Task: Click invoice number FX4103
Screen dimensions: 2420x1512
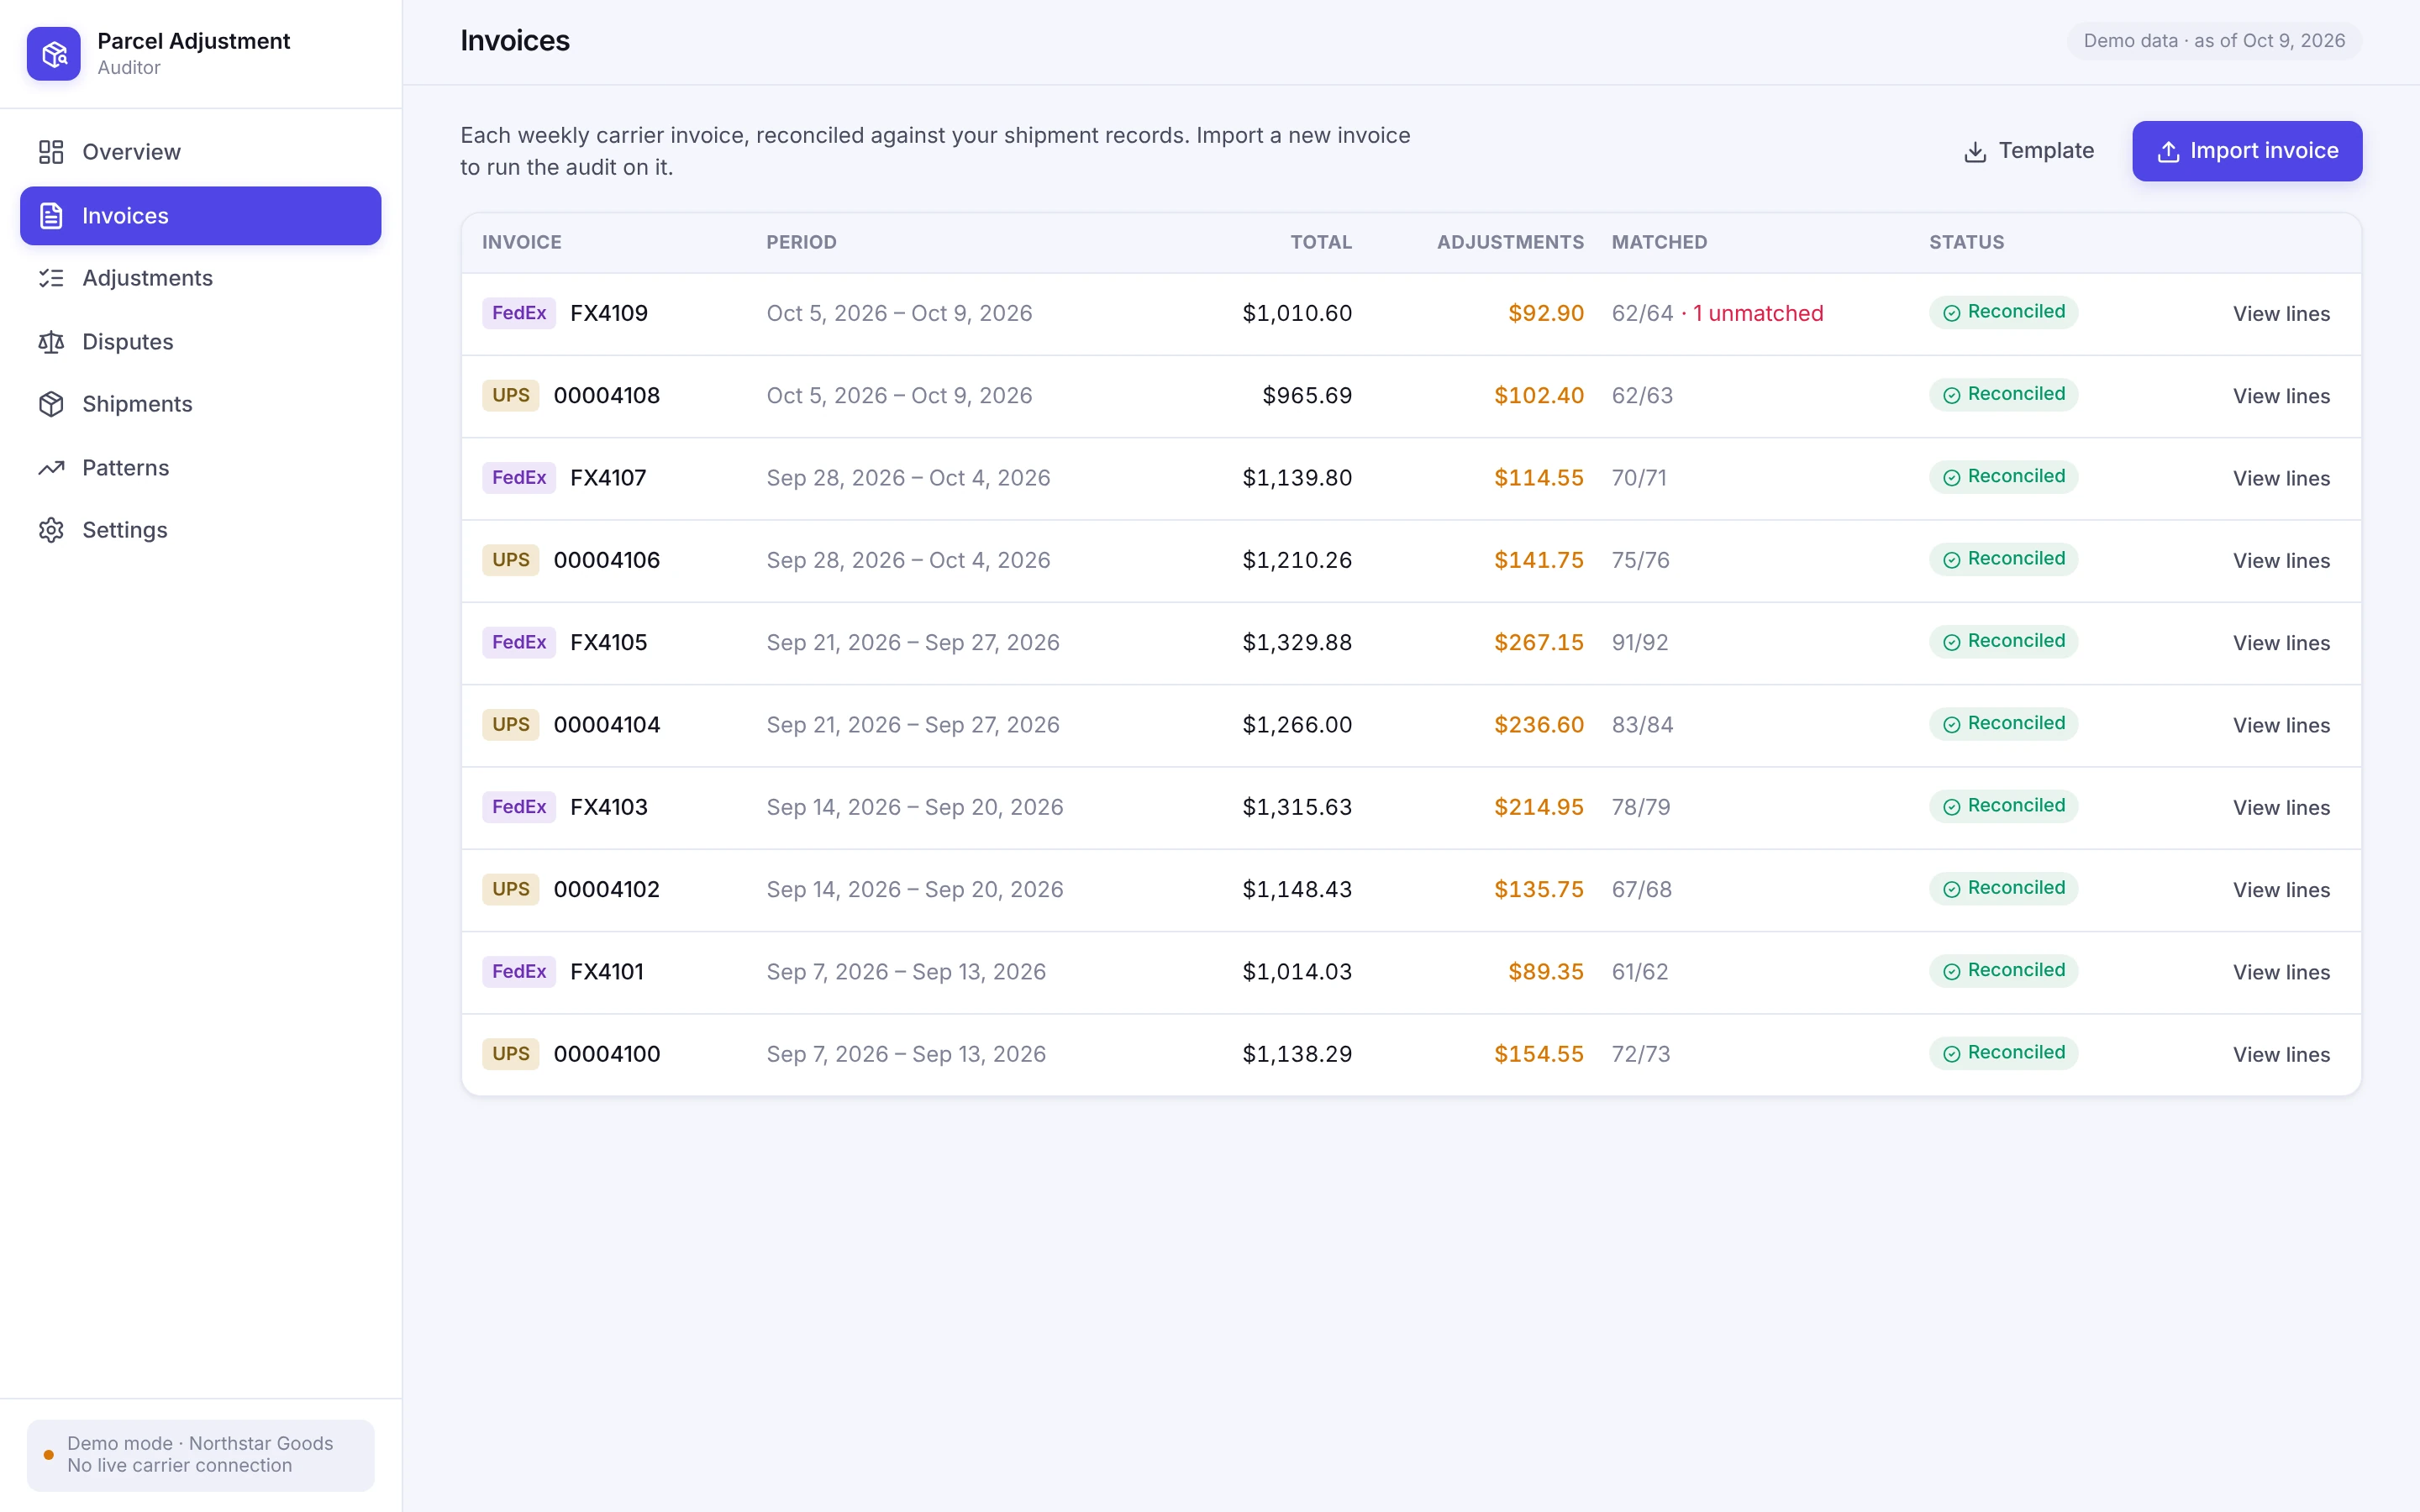Action: click(609, 807)
